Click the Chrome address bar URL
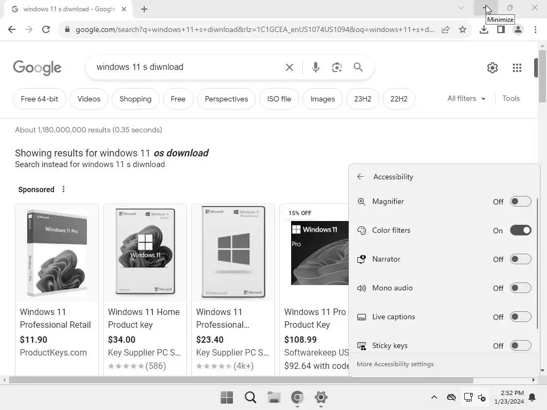Image resolution: width=547 pixels, height=410 pixels. click(255, 30)
